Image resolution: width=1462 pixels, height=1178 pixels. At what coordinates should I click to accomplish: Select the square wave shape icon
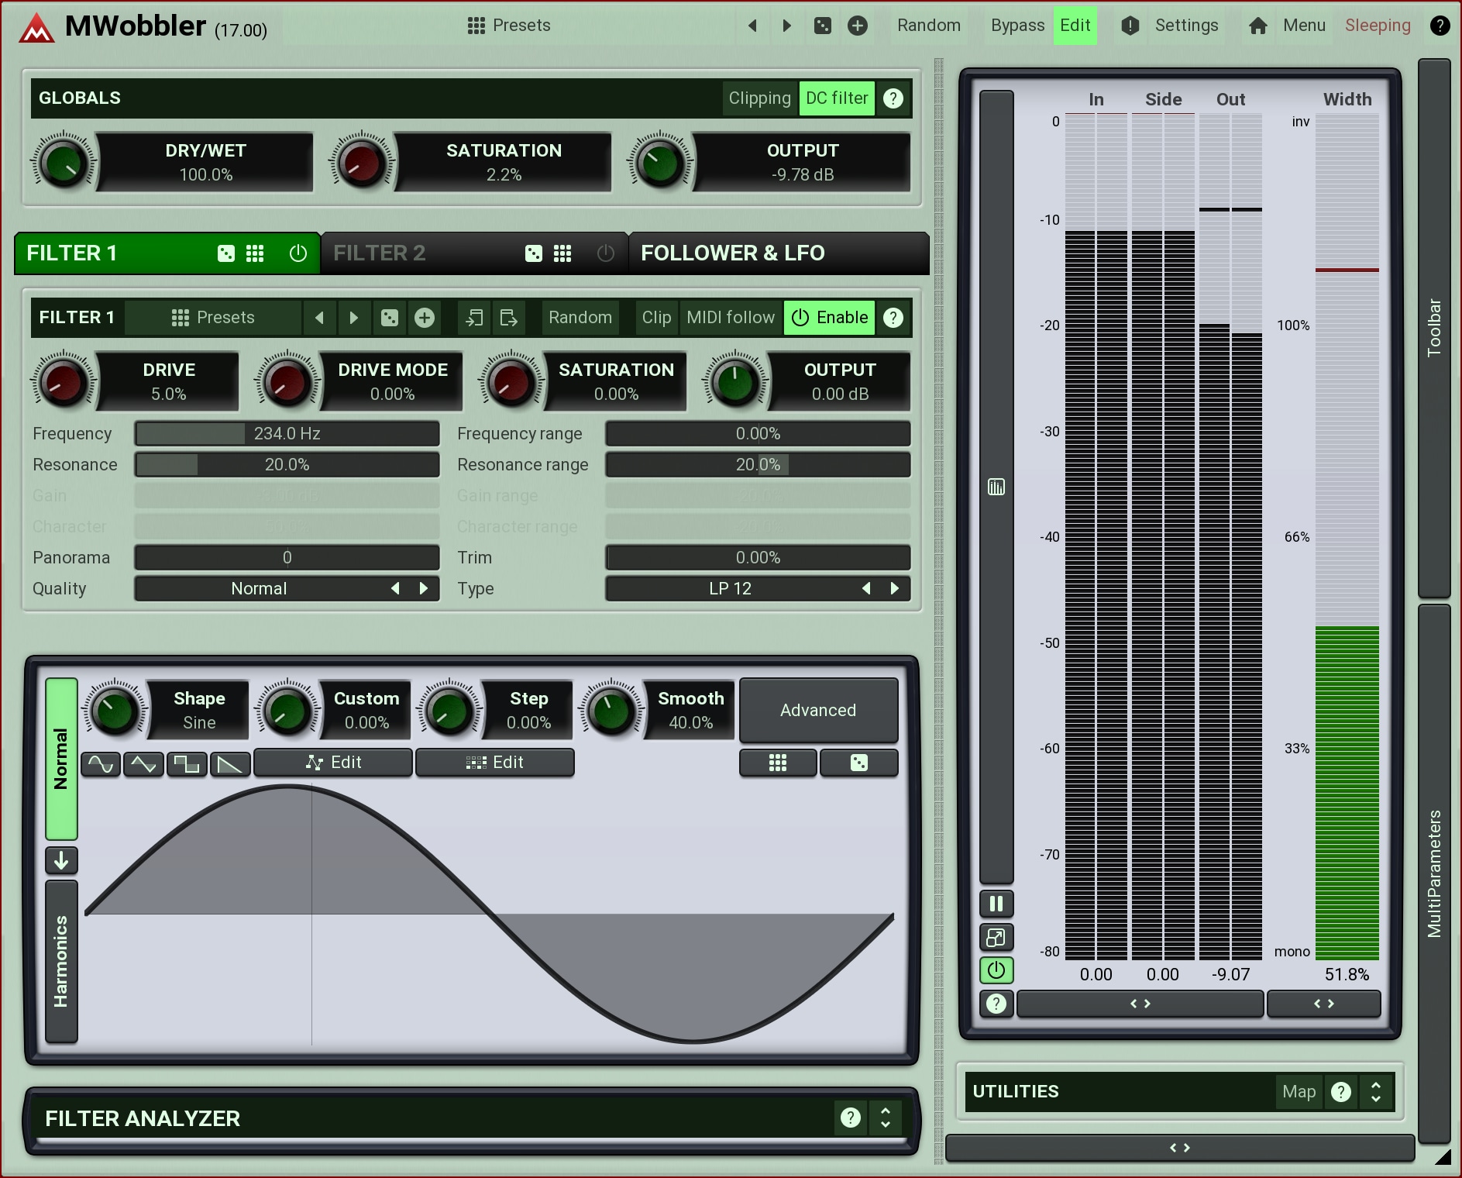coord(187,764)
